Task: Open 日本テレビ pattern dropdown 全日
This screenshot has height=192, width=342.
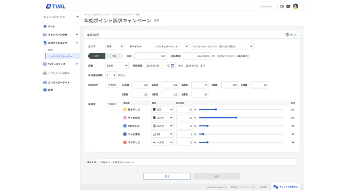Action: (x=162, y=109)
